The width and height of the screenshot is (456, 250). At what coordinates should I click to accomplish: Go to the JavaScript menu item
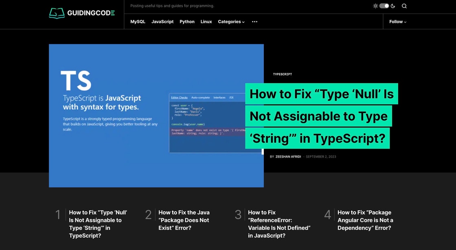[x=162, y=22]
